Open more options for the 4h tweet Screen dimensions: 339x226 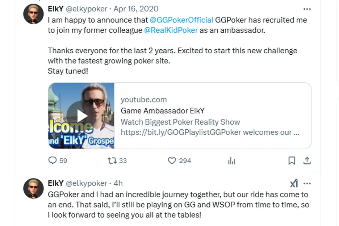point(307,183)
